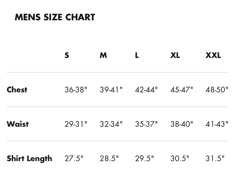Click the 31.5" shirt length value
This screenshot has height=174, width=239.
click(x=215, y=158)
